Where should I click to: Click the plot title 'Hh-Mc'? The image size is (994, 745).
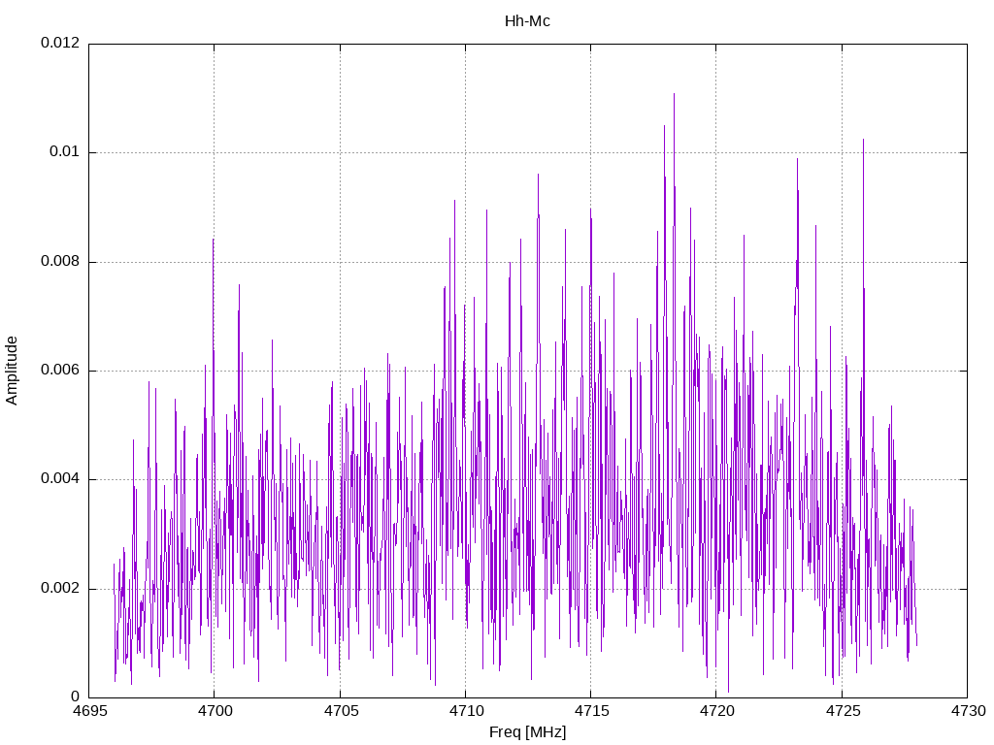coord(527,21)
